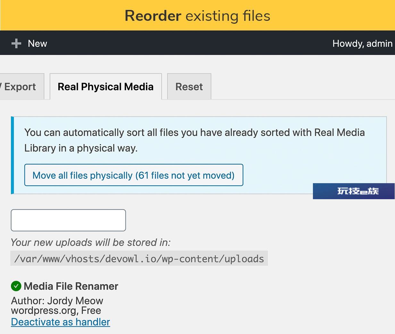Focus the empty upload path input field
The height and width of the screenshot is (334, 395).
tap(68, 220)
